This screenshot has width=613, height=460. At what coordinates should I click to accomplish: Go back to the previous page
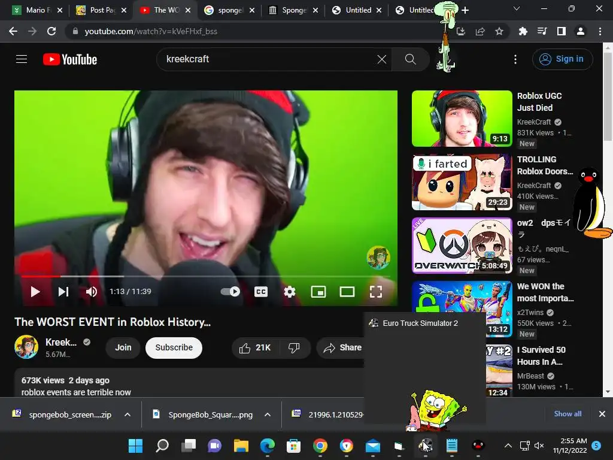pyautogui.click(x=13, y=31)
